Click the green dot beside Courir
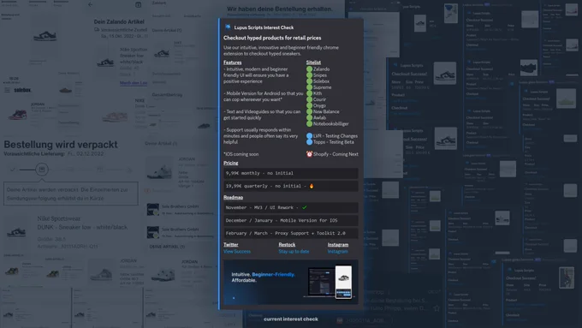The width and height of the screenshot is (582, 328). point(309,99)
